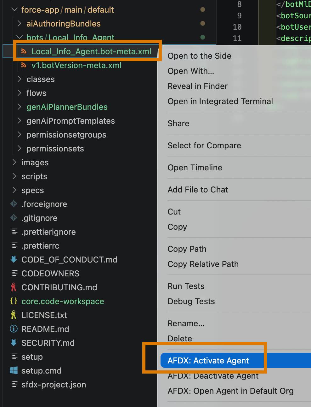Select Open to the Side from menu

(x=199, y=56)
